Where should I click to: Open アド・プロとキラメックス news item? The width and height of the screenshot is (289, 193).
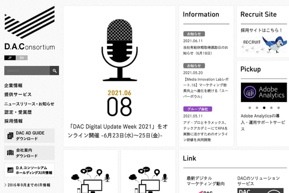[x=205, y=131]
